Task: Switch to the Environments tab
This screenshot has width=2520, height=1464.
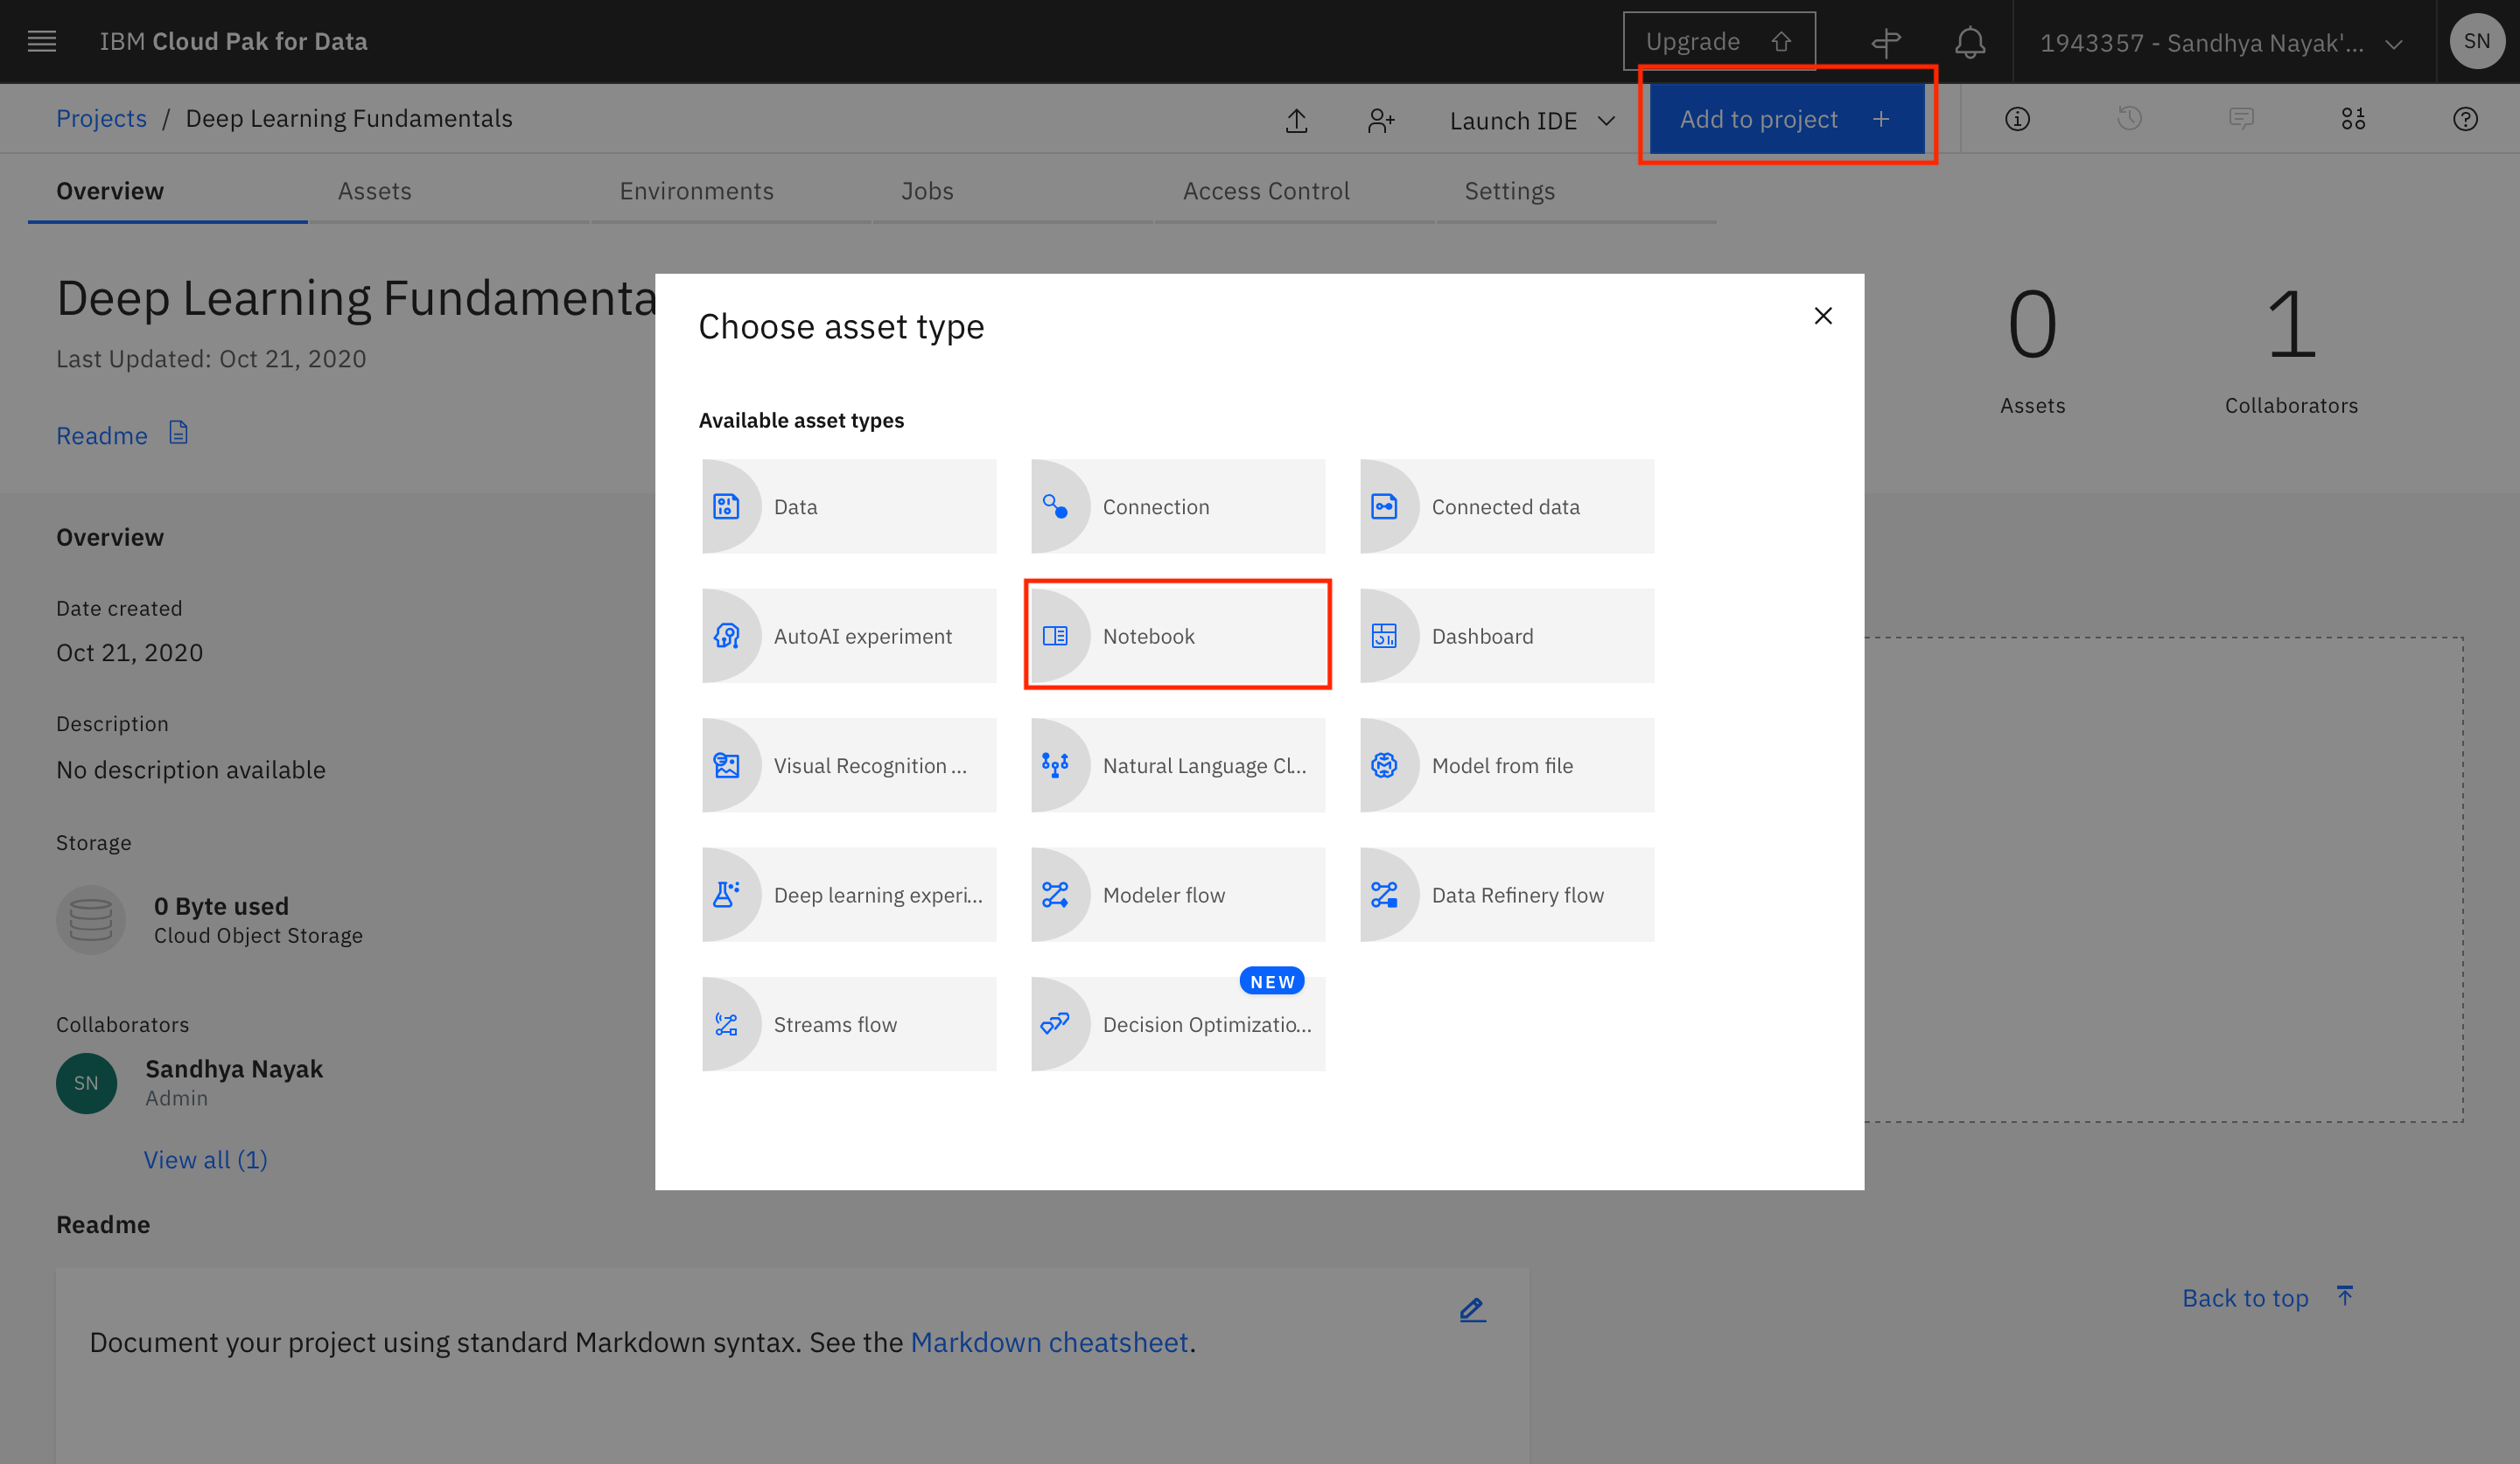Action: click(697, 190)
